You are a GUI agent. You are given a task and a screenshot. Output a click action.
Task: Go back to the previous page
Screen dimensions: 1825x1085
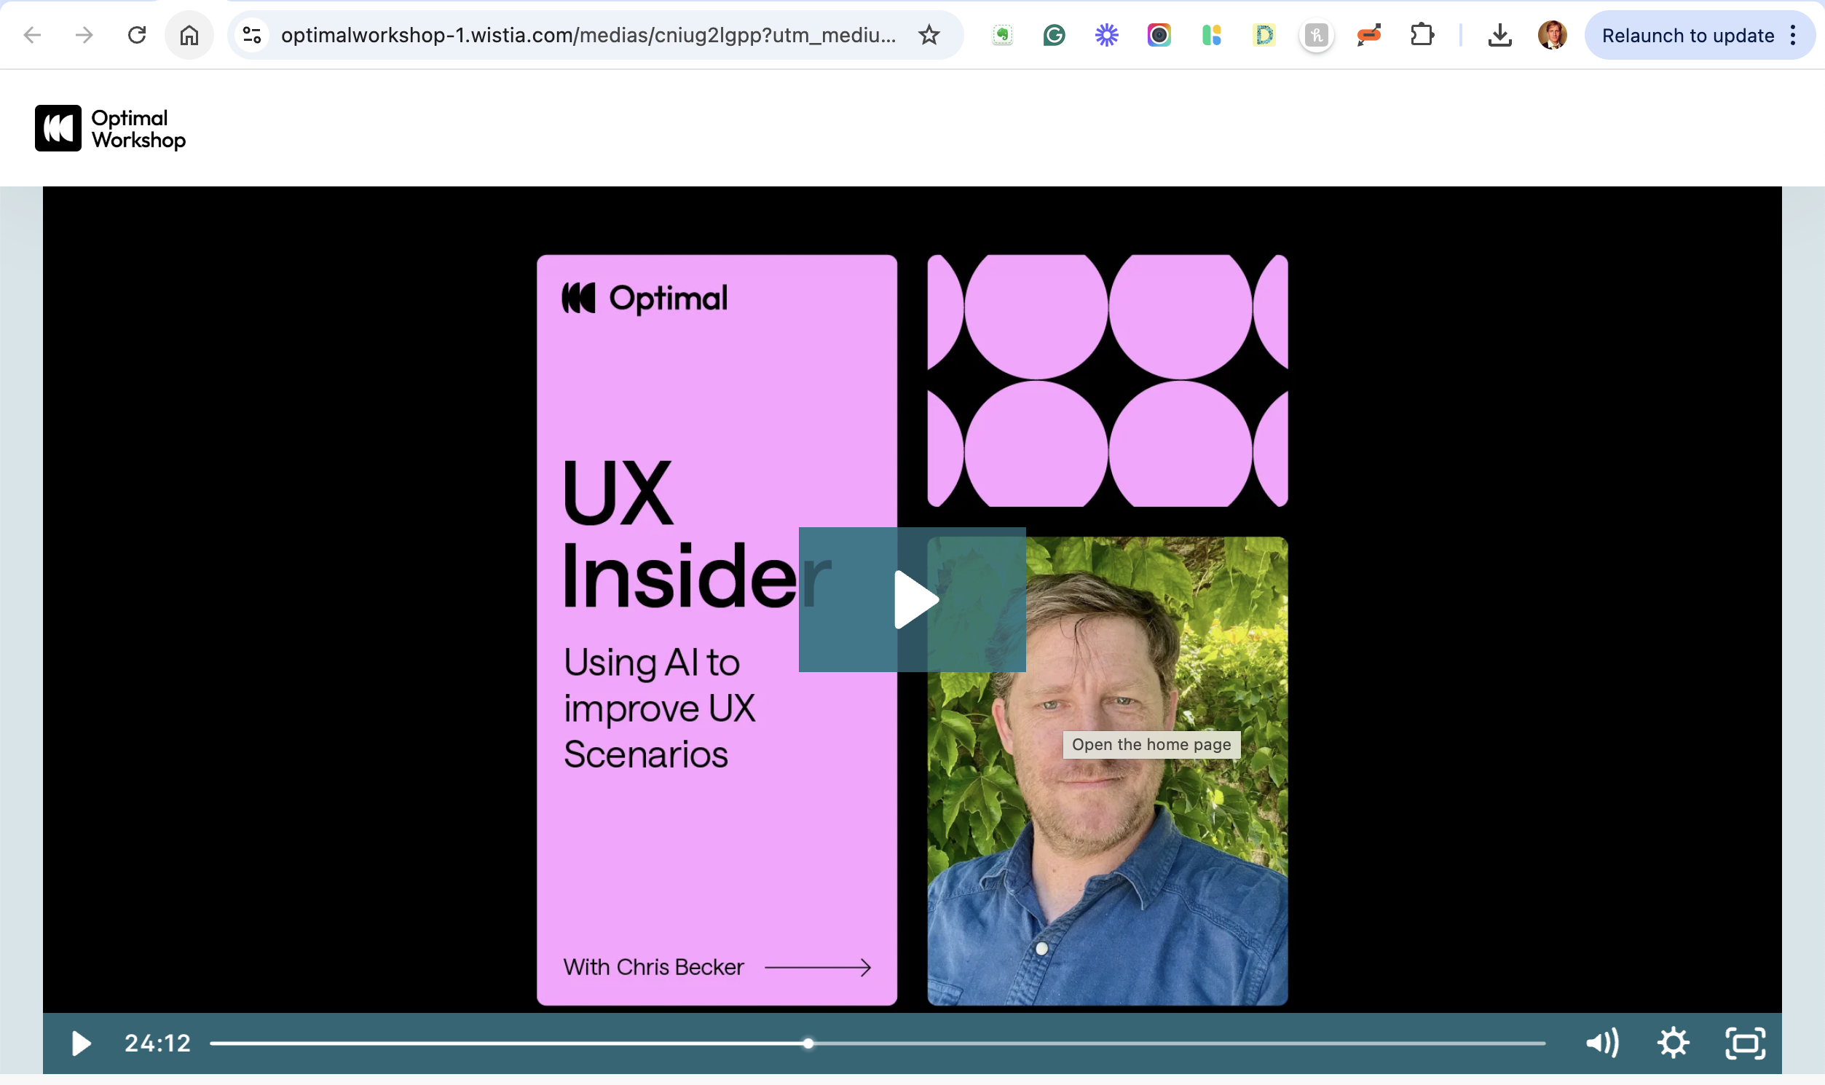32,34
